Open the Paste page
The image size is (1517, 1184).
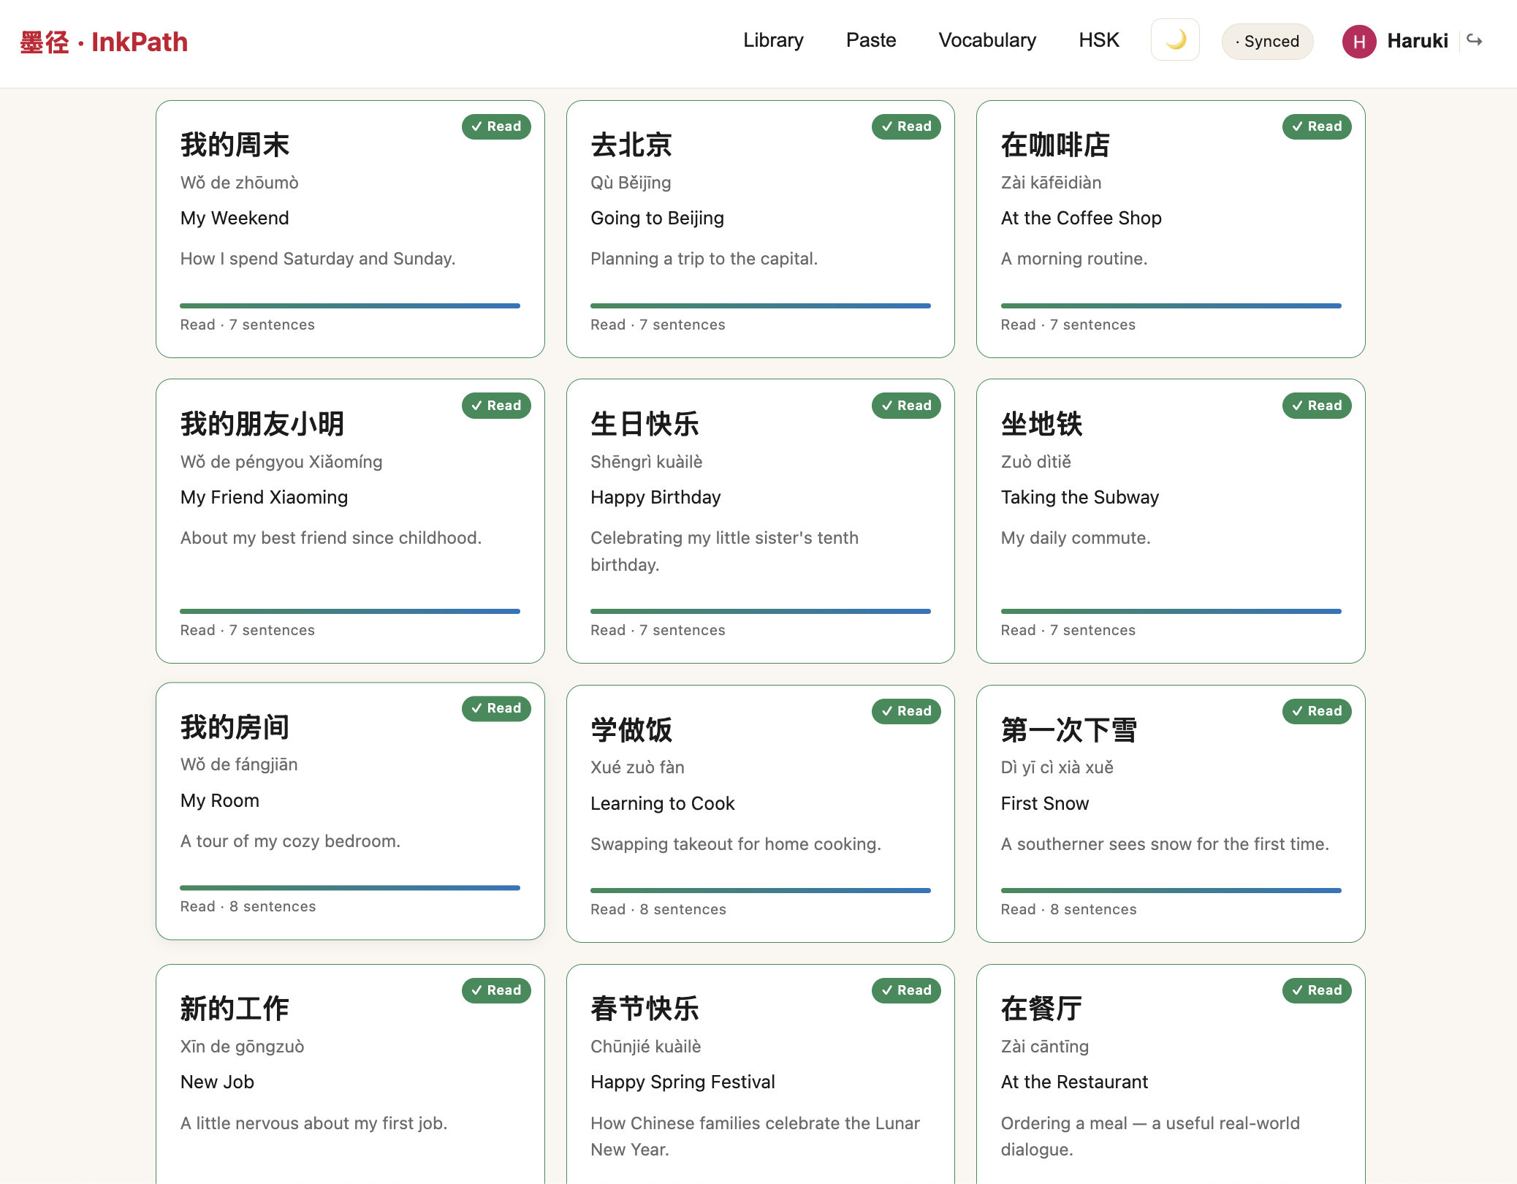tap(871, 40)
